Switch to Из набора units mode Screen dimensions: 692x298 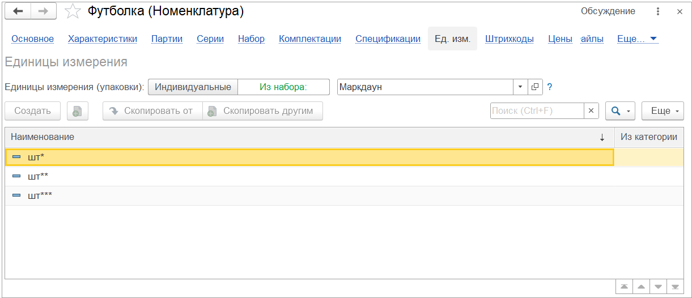[x=283, y=87]
